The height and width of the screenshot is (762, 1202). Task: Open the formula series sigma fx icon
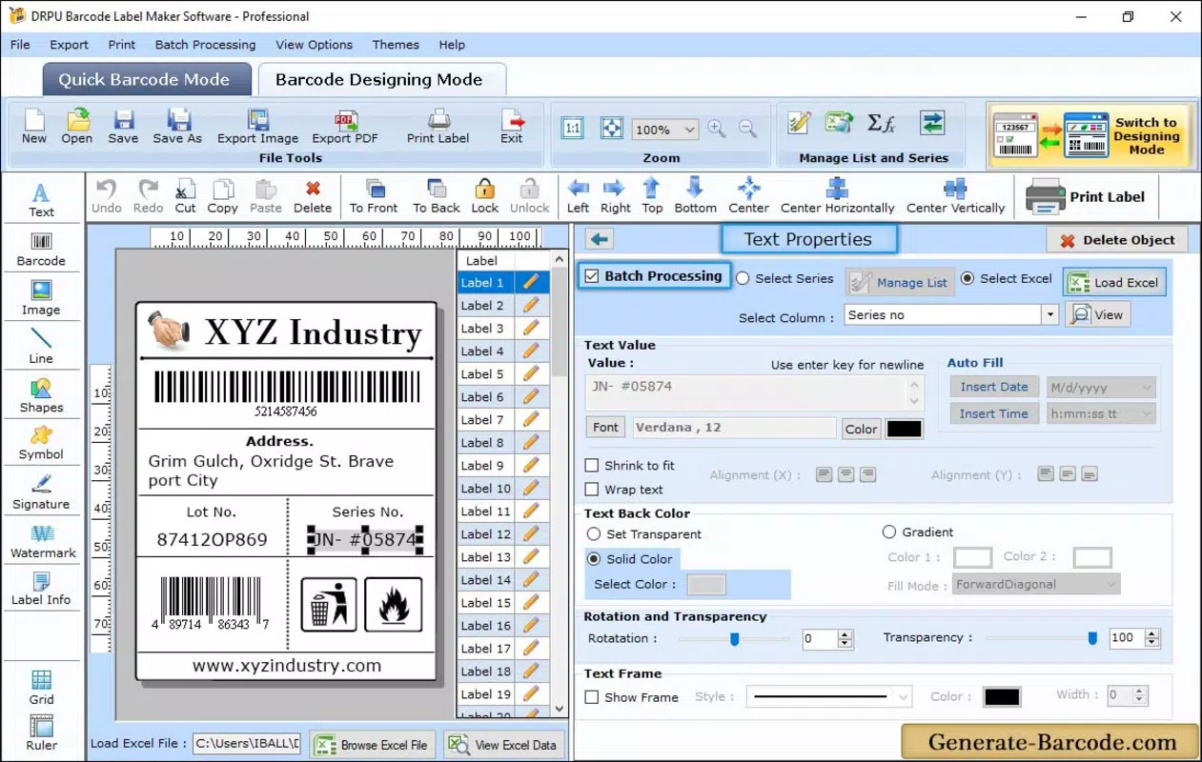pyautogui.click(x=882, y=123)
